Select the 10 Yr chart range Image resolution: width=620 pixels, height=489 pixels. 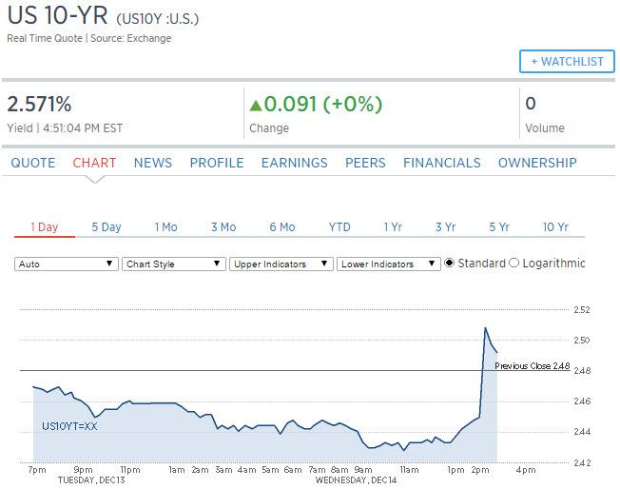click(555, 227)
